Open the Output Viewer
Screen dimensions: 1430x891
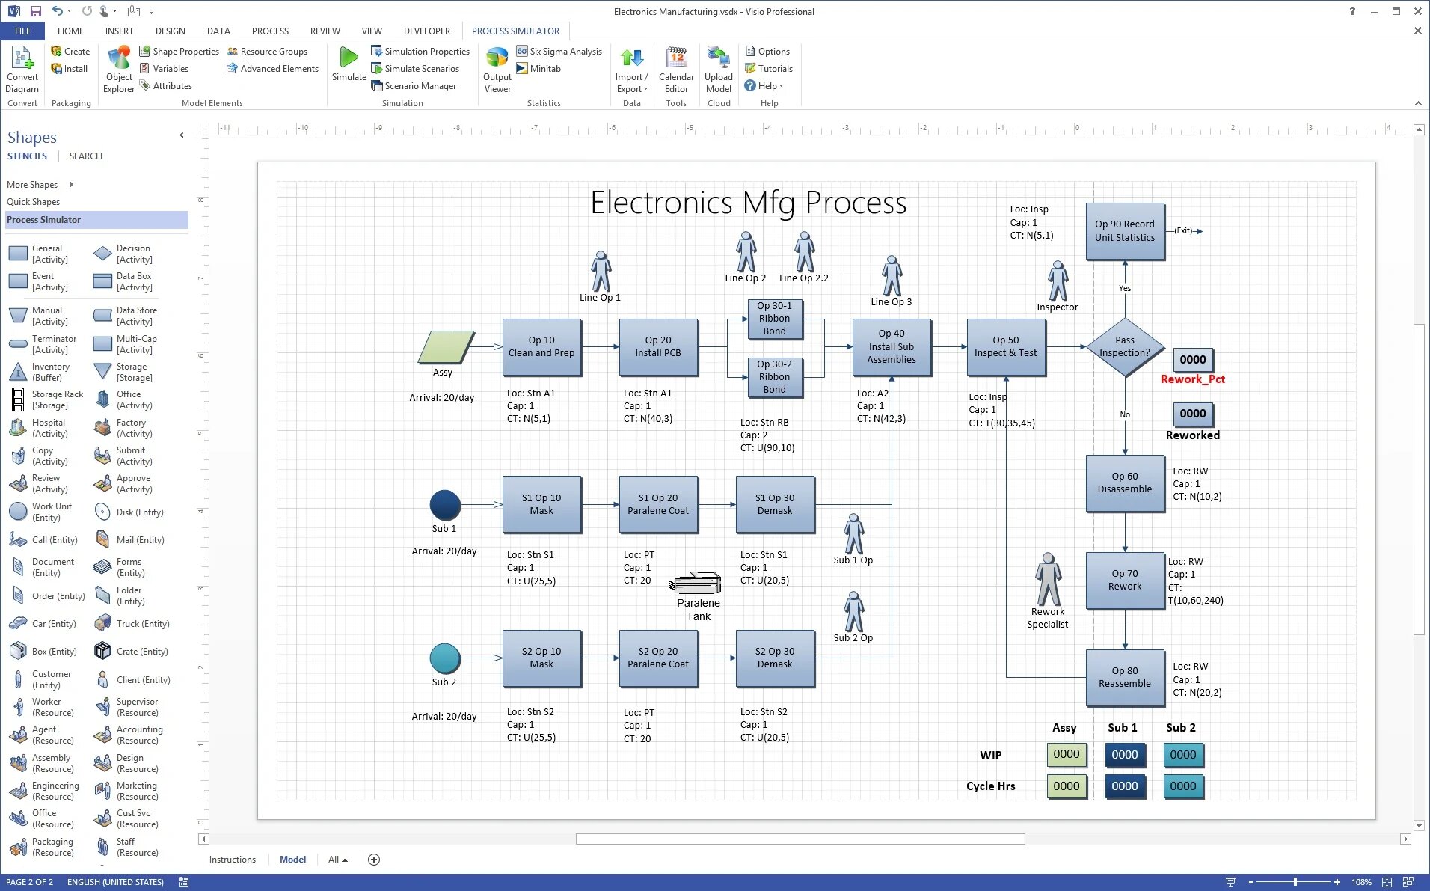point(496,67)
